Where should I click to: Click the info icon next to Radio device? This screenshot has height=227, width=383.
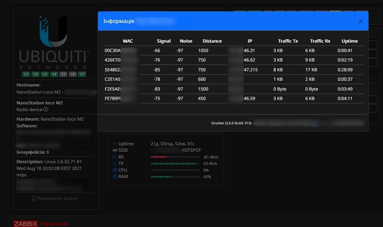click(x=46, y=110)
